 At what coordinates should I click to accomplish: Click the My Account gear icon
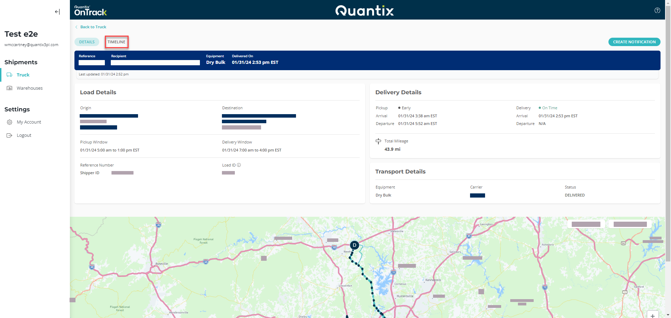9,122
